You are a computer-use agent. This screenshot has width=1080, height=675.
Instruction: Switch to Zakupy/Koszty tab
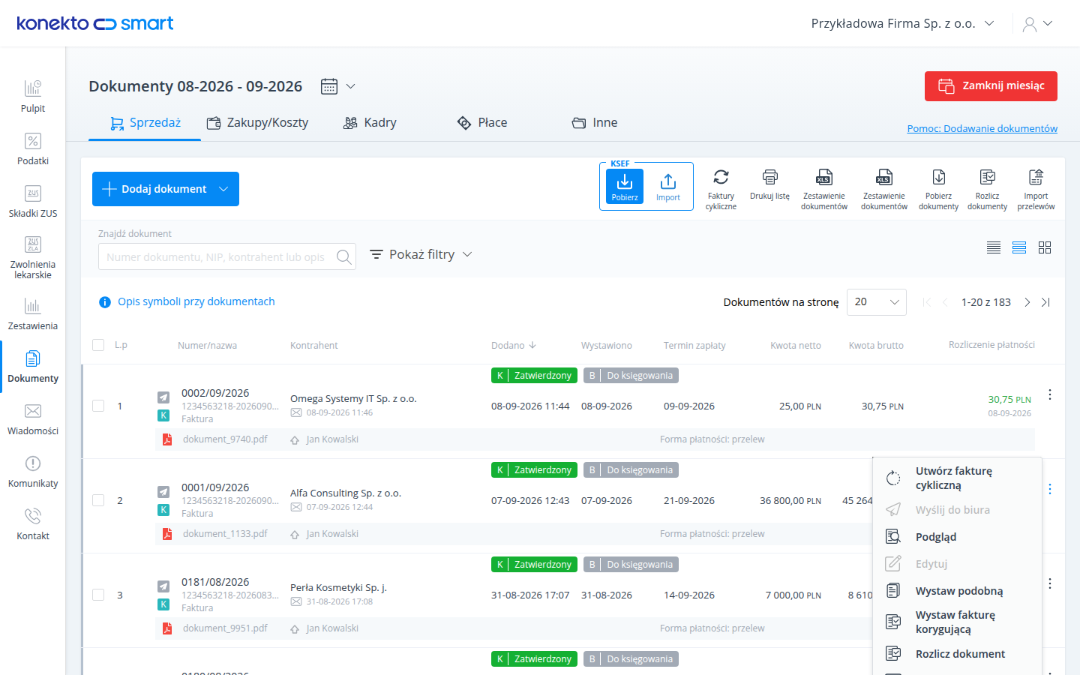pos(258,123)
